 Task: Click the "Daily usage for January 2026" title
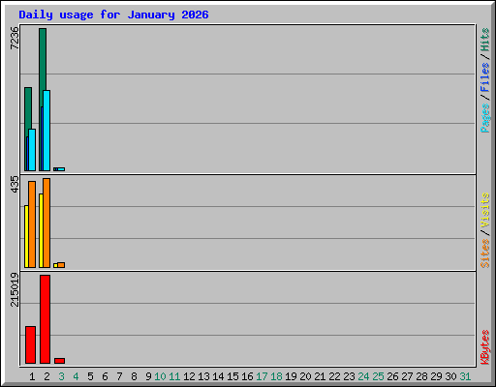[113, 15]
